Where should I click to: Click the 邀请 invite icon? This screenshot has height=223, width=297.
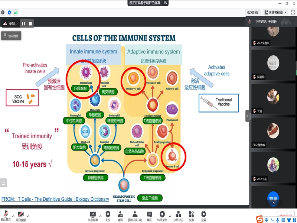click(x=120, y=215)
